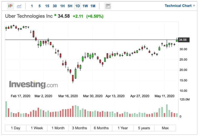The height and width of the screenshot is (136, 199).
Task: Select the 15 minute interval
Action: pos(47,6)
